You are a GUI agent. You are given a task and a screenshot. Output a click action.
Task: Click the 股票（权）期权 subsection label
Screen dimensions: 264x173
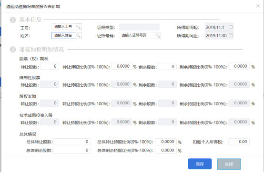pos(34,59)
